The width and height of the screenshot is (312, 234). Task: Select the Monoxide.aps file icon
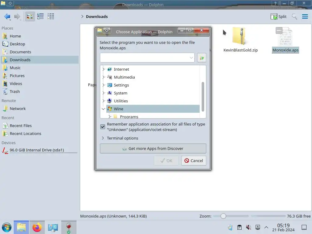coord(285,37)
